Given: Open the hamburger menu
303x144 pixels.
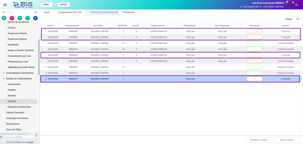Looking at the screenshot, I should [x=5, y=5].
